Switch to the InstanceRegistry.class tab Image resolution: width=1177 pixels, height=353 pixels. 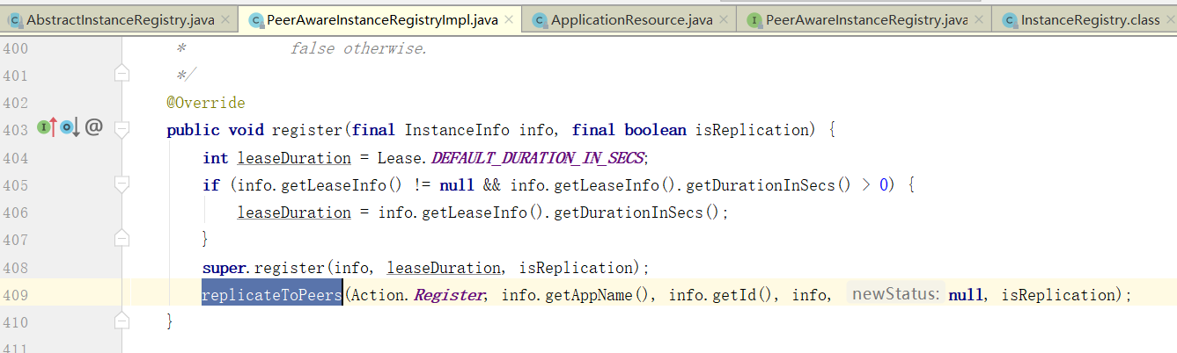[1084, 19]
